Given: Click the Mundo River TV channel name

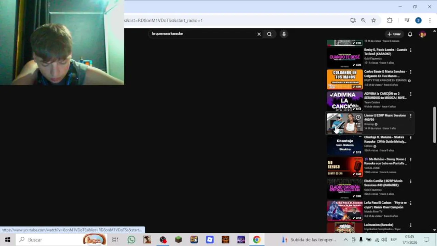Looking at the screenshot, I should click(x=374, y=211).
